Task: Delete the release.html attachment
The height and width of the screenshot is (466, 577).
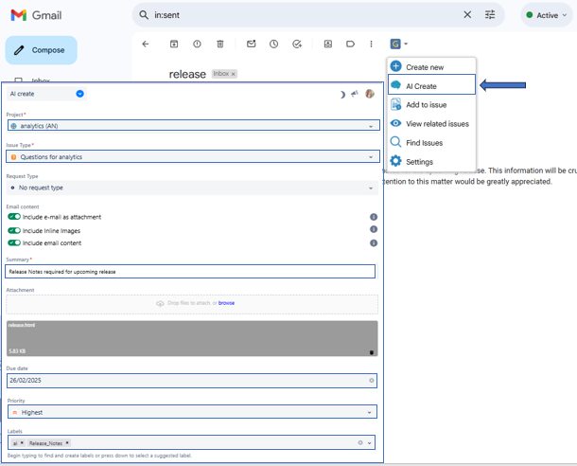Action: [x=371, y=351]
